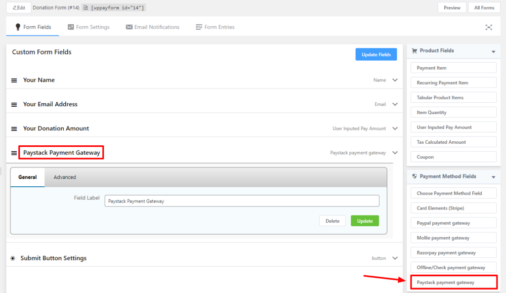Switch to the Form Settings tab

(88, 27)
